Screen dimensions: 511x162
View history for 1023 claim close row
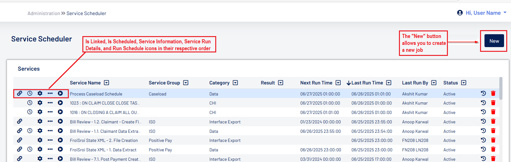483,103
